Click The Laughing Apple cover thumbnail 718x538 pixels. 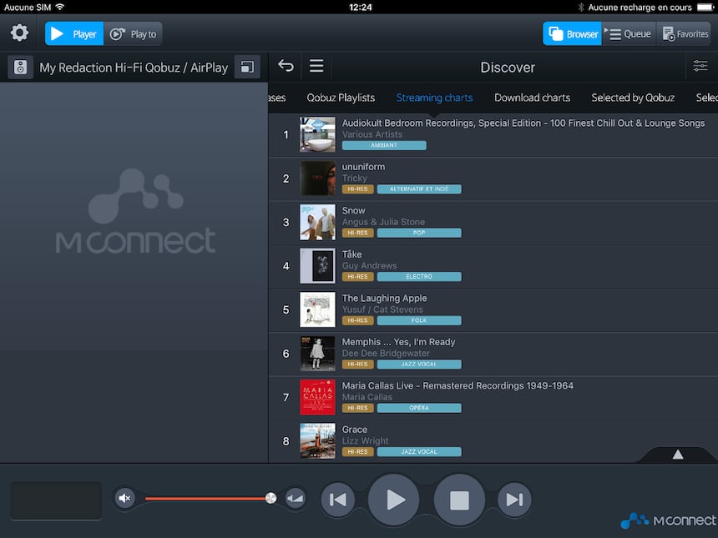pyautogui.click(x=317, y=309)
